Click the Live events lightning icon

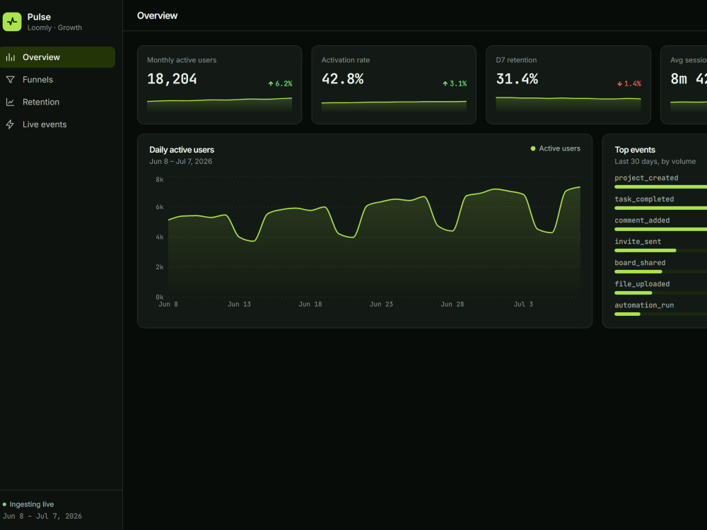pyautogui.click(x=11, y=124)
